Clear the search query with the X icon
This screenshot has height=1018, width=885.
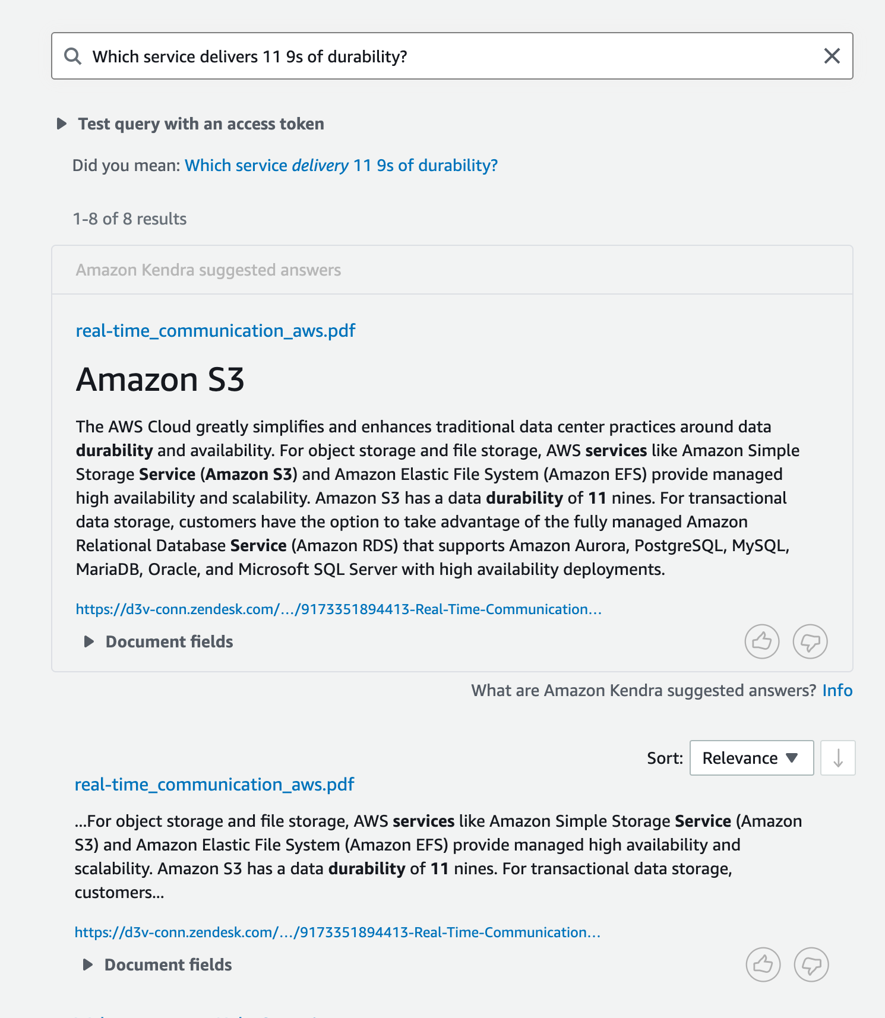click(832, 56)
